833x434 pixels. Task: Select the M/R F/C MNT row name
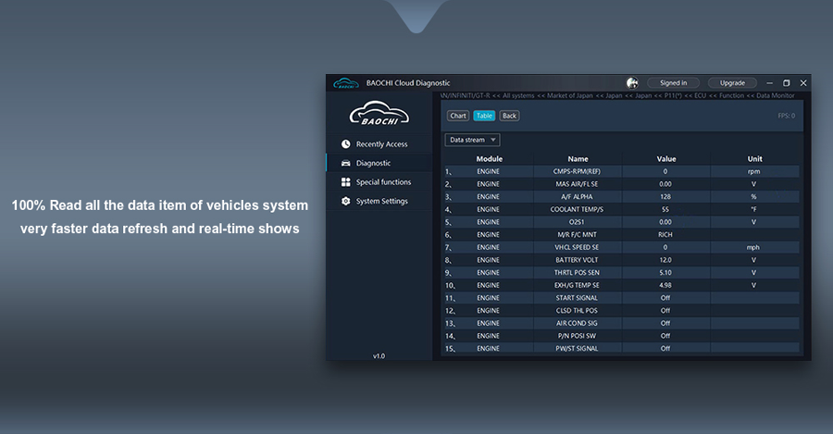pyautogui.click(x=577, y=235)
